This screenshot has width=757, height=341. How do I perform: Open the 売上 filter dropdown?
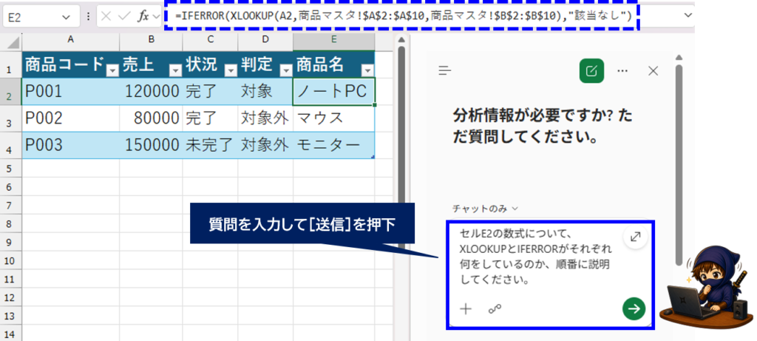pyautogui.click(x=175, y=71)
